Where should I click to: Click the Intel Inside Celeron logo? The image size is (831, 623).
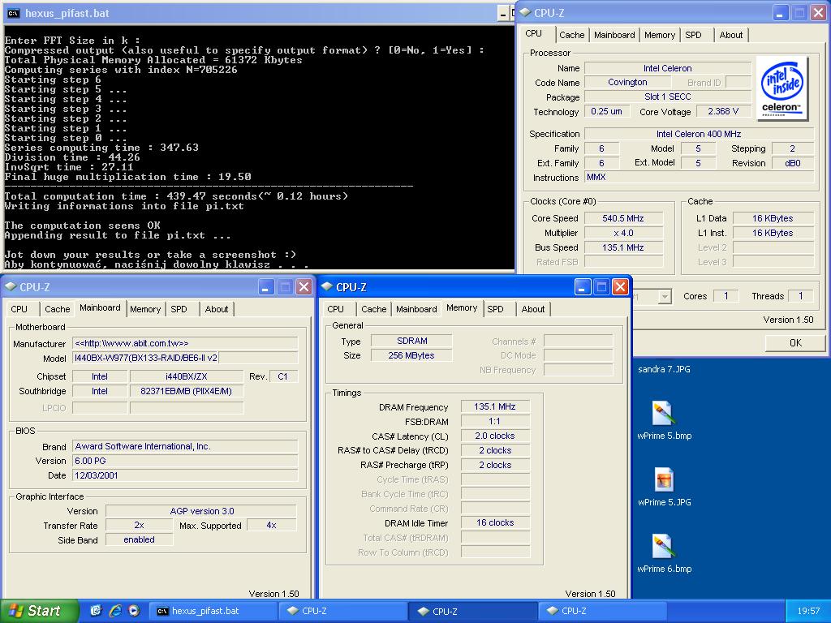pyautogui.click(x=781, y=88)
